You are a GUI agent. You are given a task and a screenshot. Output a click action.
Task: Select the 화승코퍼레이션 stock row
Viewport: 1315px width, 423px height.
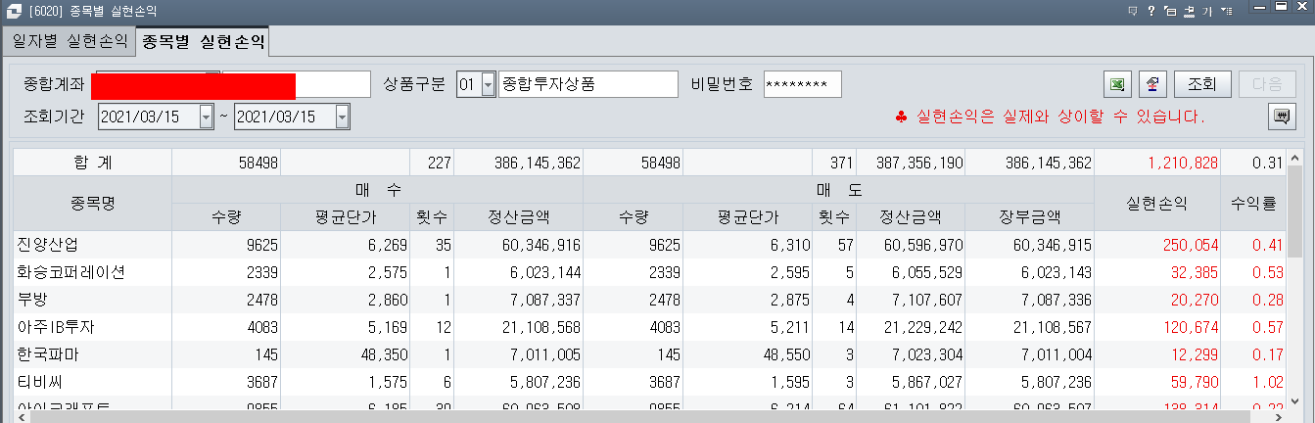point(650,271)
